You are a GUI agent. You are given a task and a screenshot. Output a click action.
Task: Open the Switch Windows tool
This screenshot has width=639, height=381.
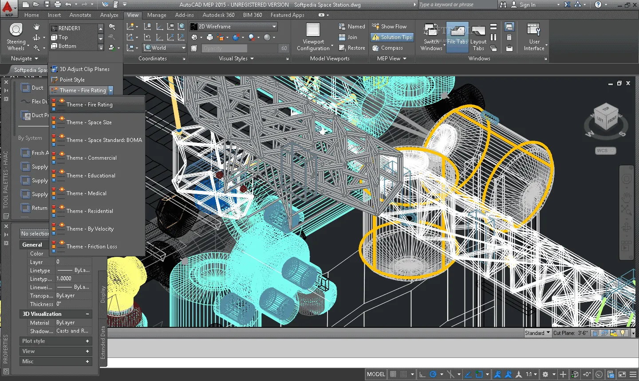coord(430,30)
